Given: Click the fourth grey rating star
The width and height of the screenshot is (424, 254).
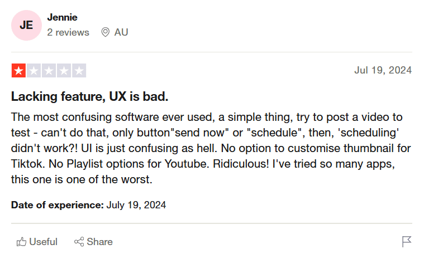Looking at the screenshot, I should (x=64, y=71).
